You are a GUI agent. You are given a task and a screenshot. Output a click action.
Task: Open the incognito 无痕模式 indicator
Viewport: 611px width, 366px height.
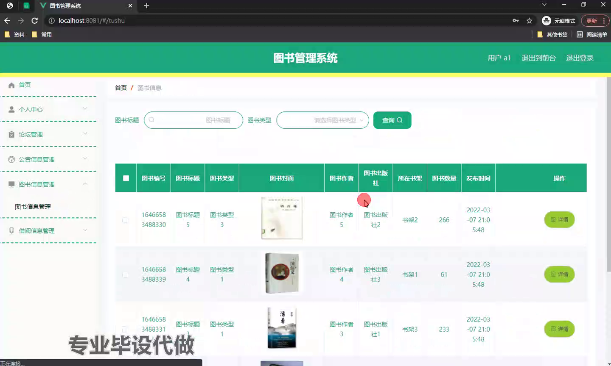point(559,21)
